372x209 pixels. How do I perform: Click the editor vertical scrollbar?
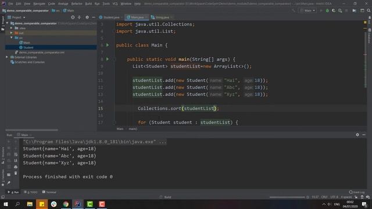[x=366, y=59]
